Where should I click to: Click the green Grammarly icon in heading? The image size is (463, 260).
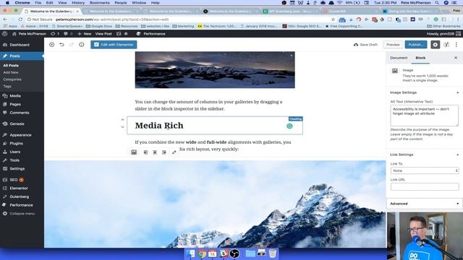pyautogui.click(x=289, y=126)
